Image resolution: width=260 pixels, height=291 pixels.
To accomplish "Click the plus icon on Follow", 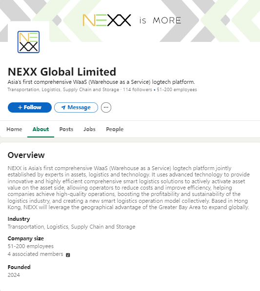I will click(x=20, y=107).
